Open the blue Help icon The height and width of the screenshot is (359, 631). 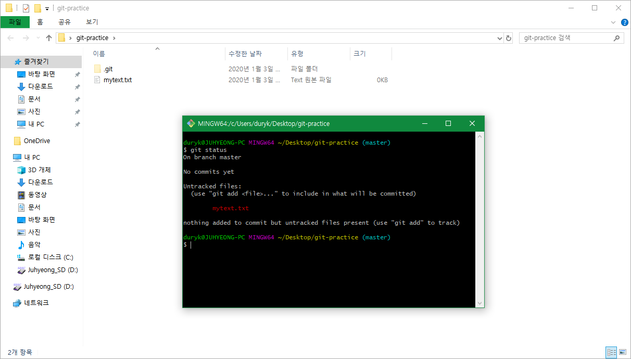click(x=625, y=22)
